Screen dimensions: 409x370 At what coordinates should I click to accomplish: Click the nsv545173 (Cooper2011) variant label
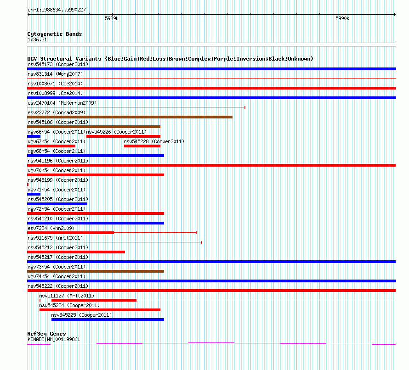click(58, 64)
